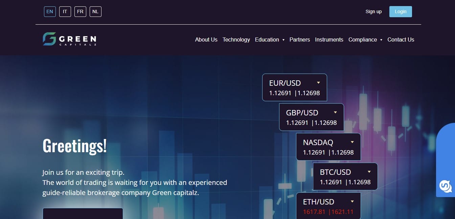Open the Instruments page
The image size is (455, 219).
[x=329, y=39]
